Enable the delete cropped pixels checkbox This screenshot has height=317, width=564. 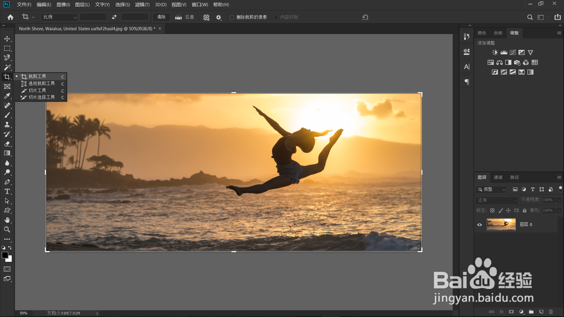[232, 17]
